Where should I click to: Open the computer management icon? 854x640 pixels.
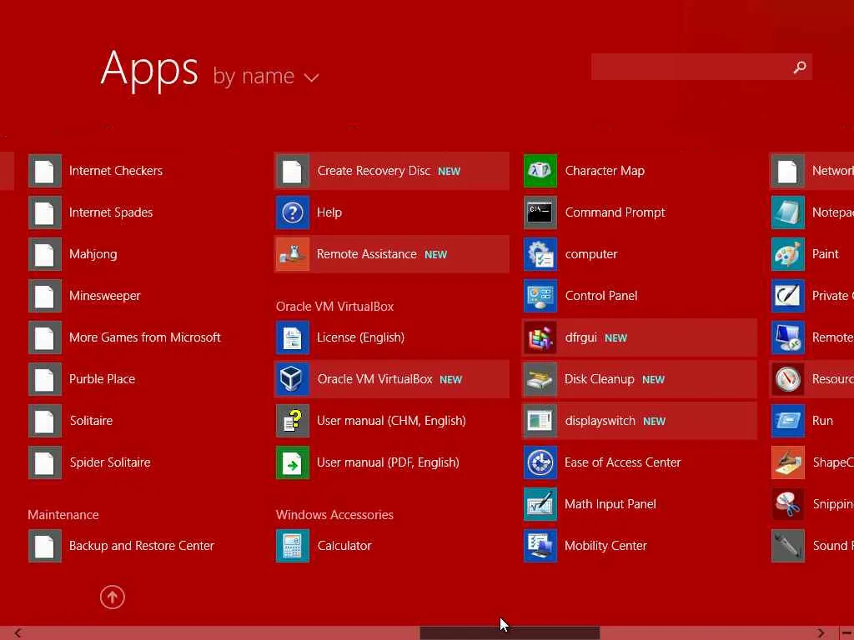540,254
